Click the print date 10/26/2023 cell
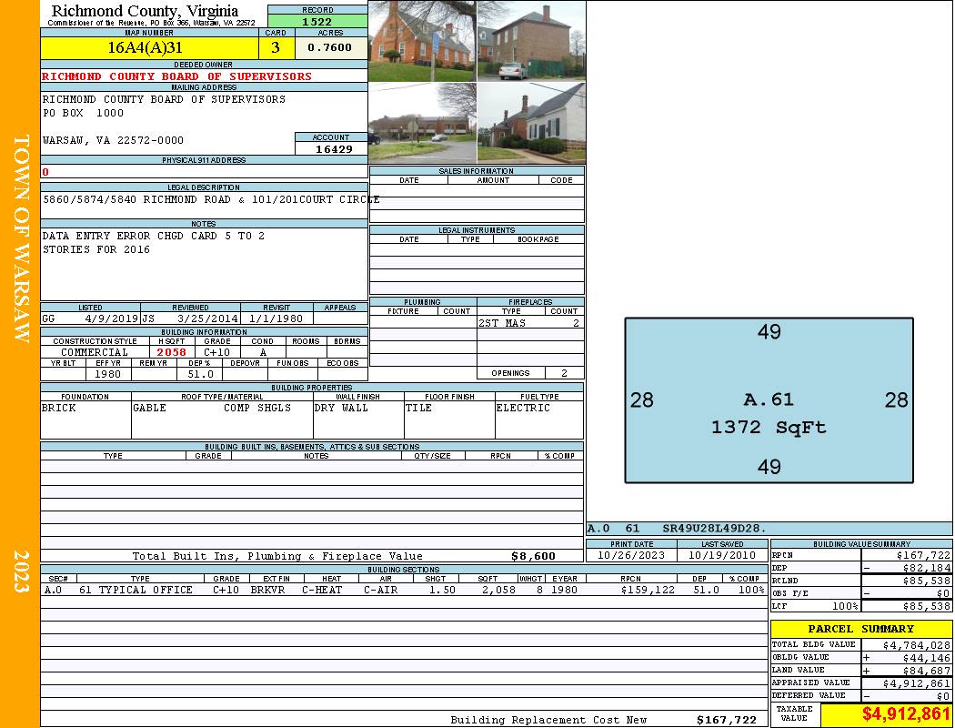The image size is (955, 728). [x=631, y=555]
